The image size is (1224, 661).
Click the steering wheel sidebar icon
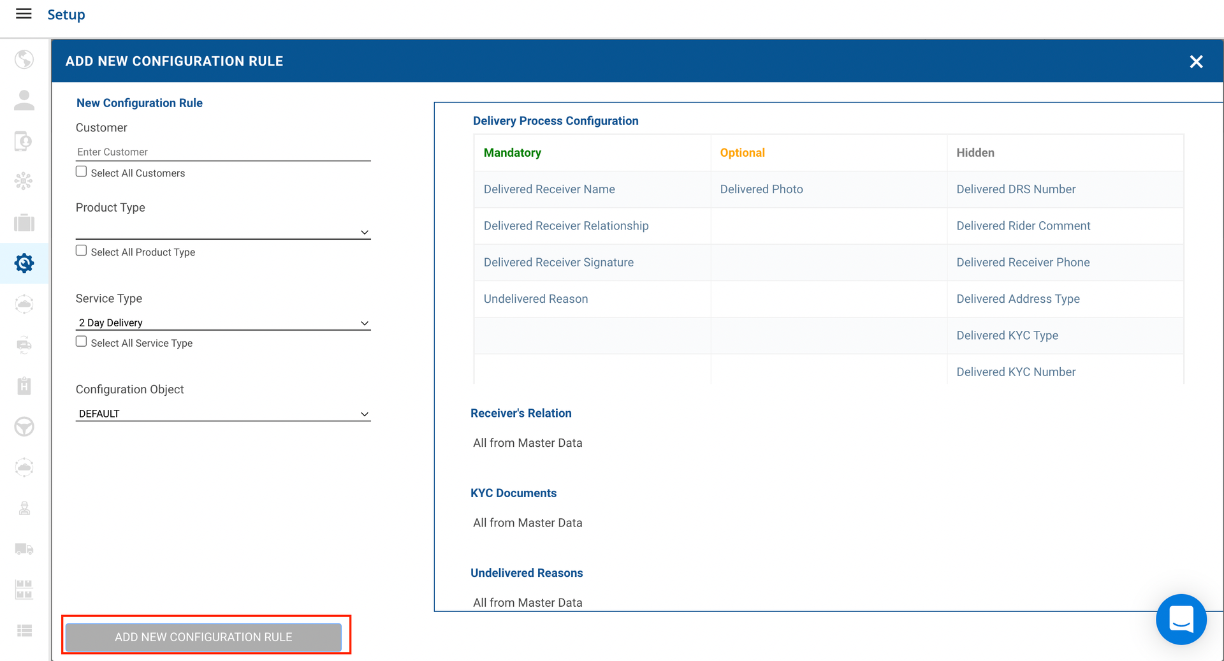[x=24, y=426]
